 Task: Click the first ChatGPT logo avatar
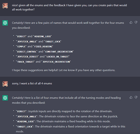pos(5,23)
